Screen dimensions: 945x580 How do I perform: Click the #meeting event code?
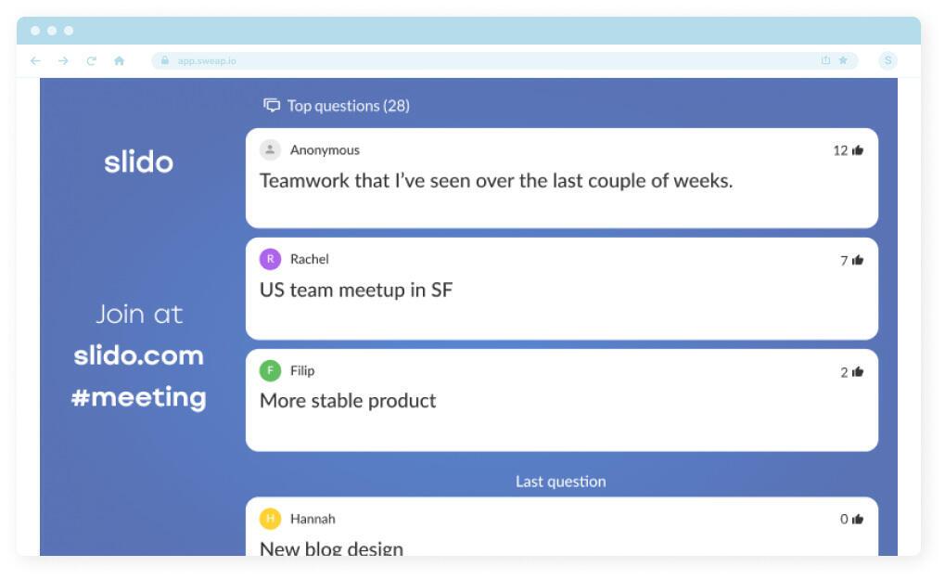tap(138, 397)
